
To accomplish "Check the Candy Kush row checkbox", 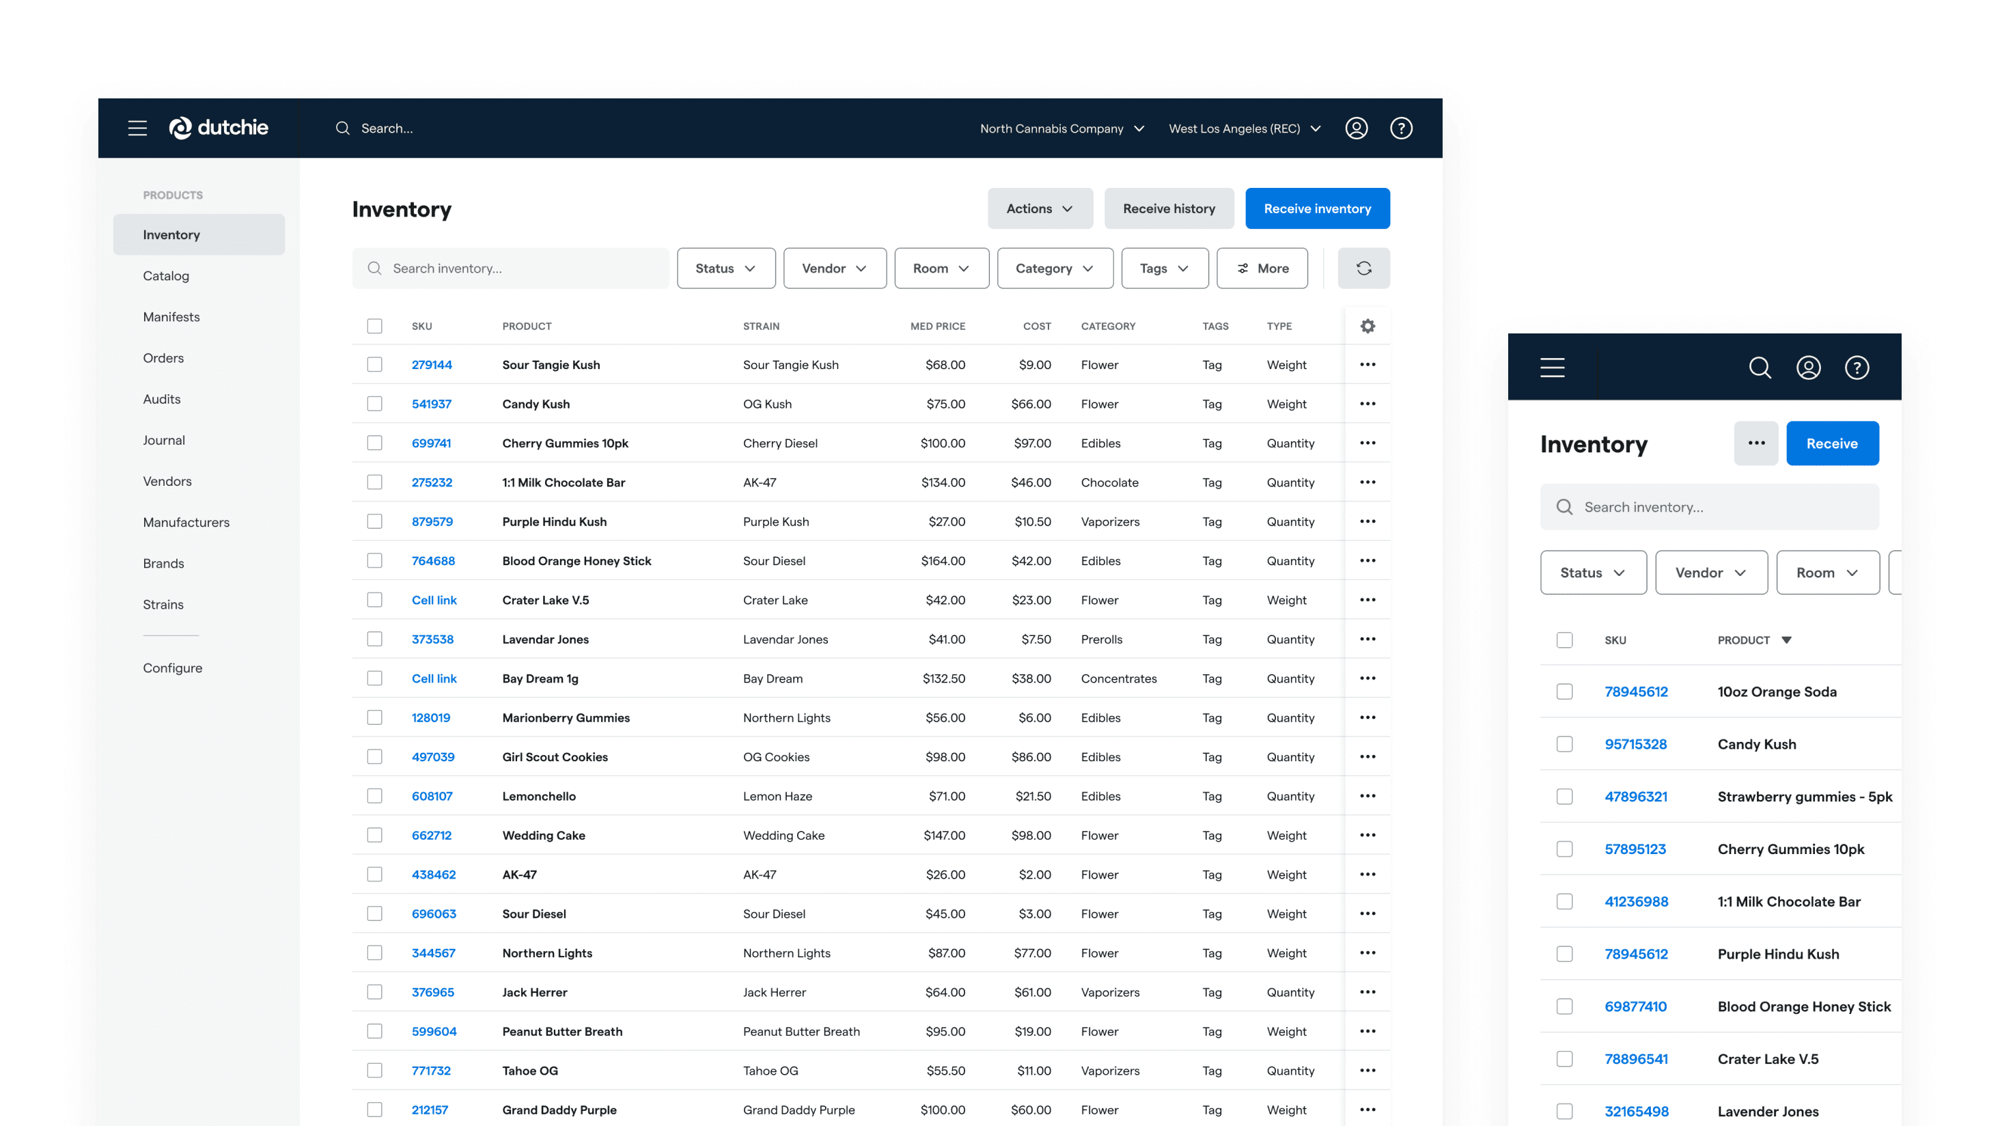I will coord(375,404).
